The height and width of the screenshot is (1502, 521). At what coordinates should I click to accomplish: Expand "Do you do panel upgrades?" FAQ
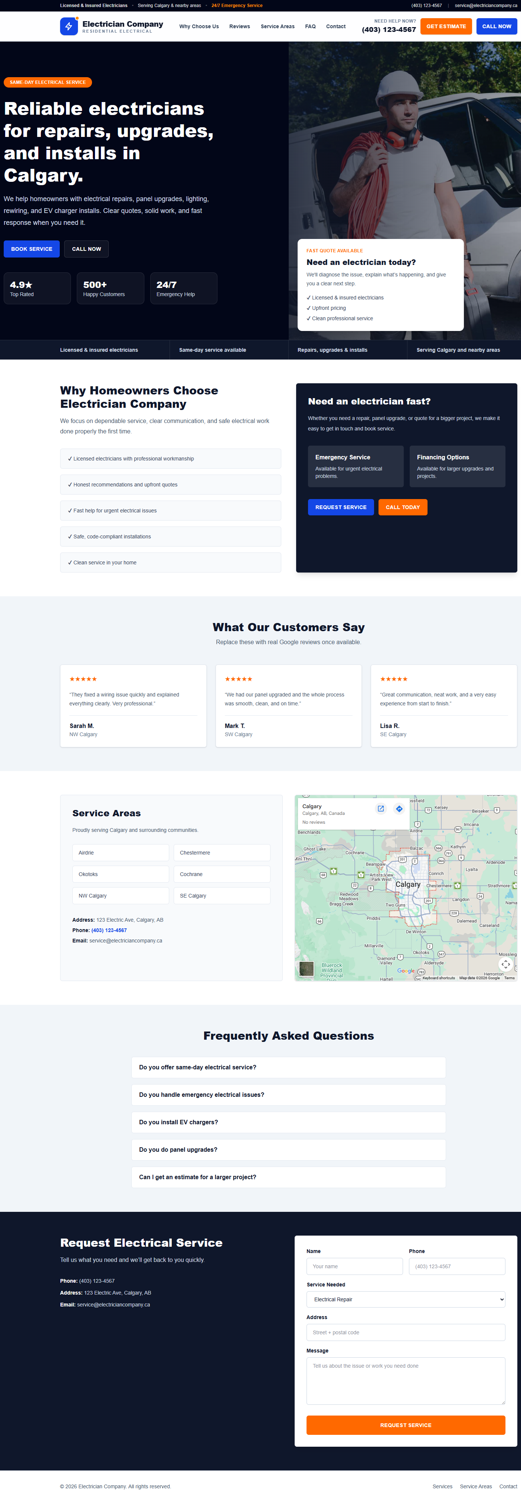(x=288, y=1150)
